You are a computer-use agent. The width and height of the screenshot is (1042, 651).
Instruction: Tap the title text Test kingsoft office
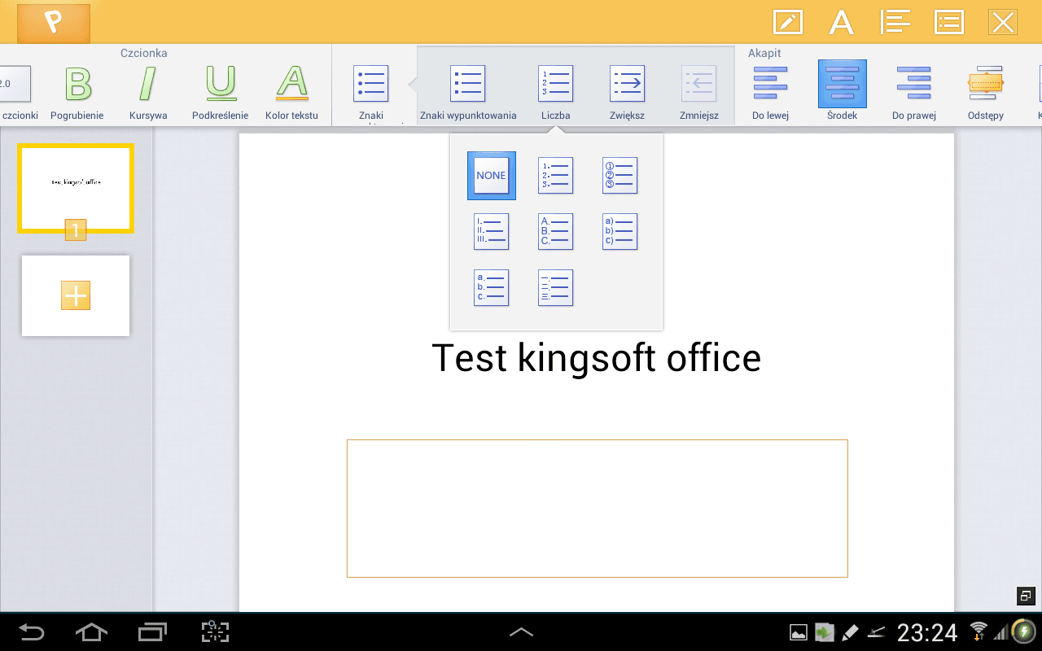click(x=596, y=358)
